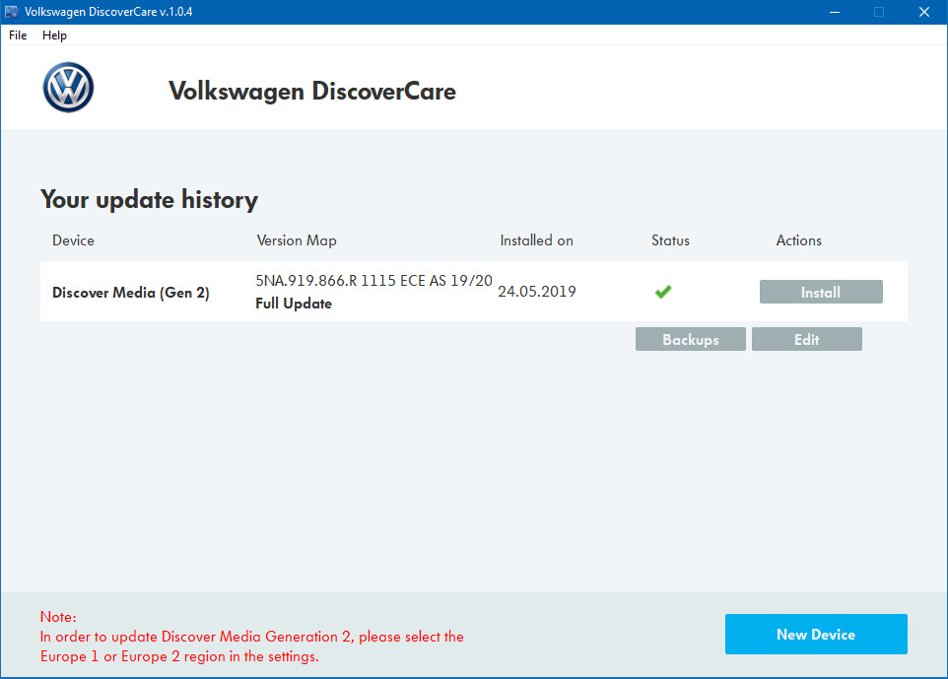Click the Actions column header
The image size is (948, 679).
tap(798, 240)
